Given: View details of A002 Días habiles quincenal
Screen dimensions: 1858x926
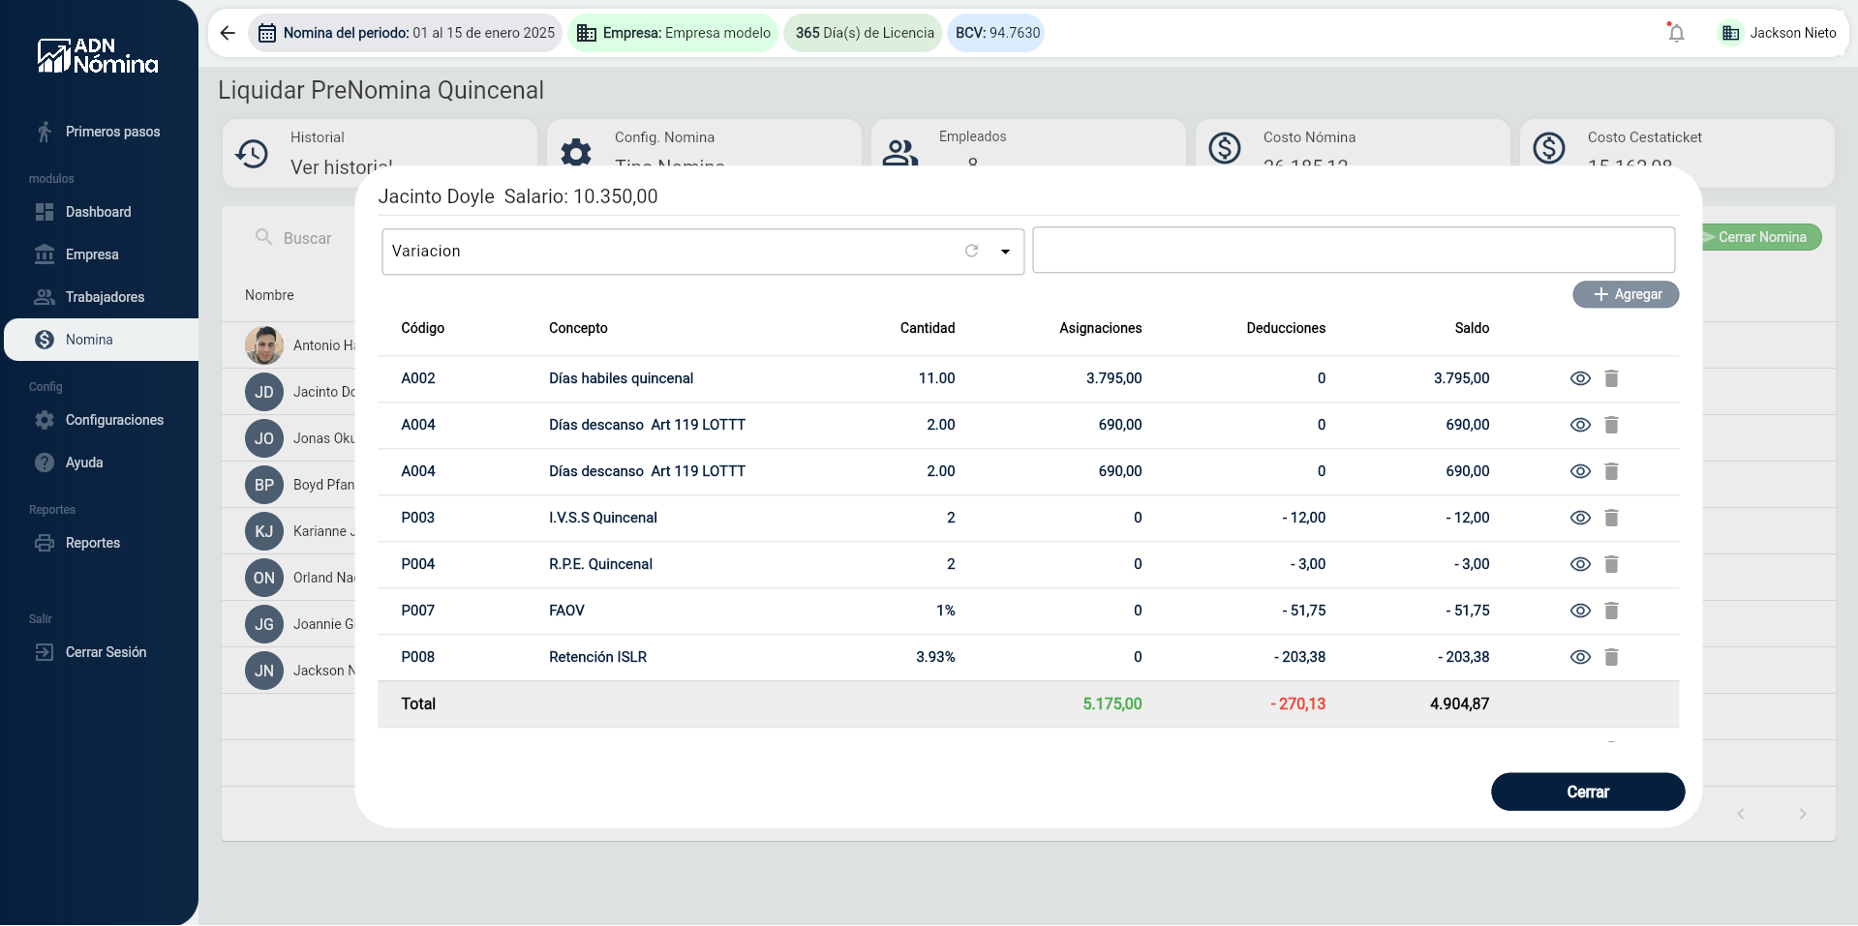Looking at the screenshot, I should [x=1580, y=378].
